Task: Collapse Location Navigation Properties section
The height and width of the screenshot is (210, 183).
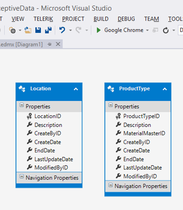Action: coord(22,177)
